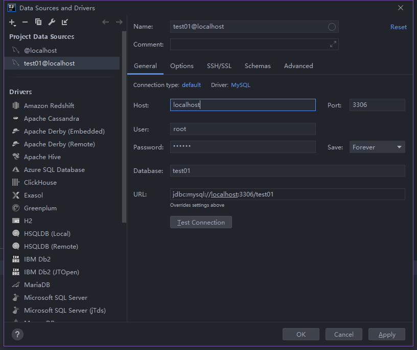Viewport: 417px width, 350px height.
Task: Switch to the Options tab
Action: click(182, 66)
